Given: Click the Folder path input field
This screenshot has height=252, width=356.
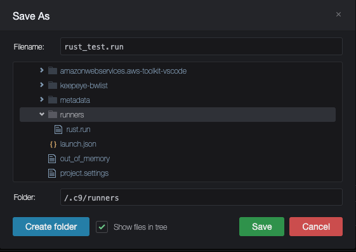Looking at the screenshot, I should click(x=201, y=197).
